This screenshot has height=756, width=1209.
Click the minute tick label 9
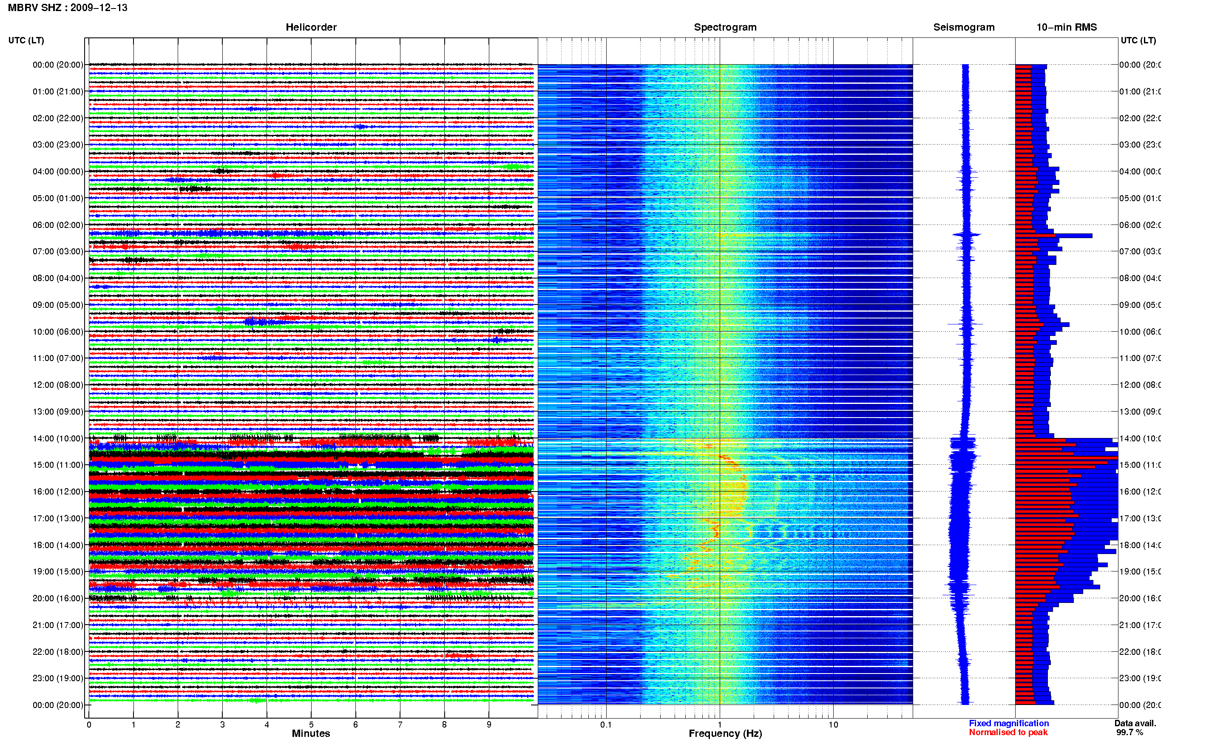pos(489,725)
